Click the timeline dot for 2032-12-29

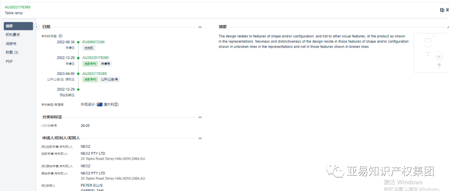78,89
